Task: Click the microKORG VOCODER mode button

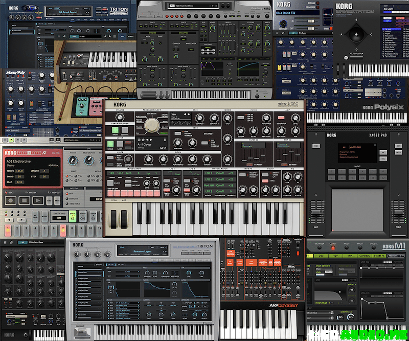Action: coord(125,130)
